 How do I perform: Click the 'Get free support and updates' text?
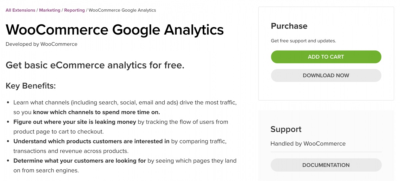tap(303, 41)
